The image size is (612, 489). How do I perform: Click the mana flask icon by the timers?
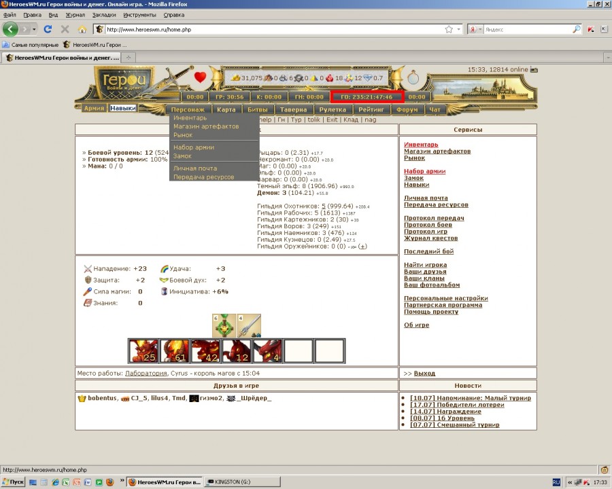[x=415, y=76]
